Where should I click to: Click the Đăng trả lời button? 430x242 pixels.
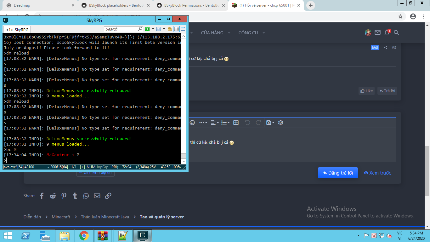tap(338, 173)
